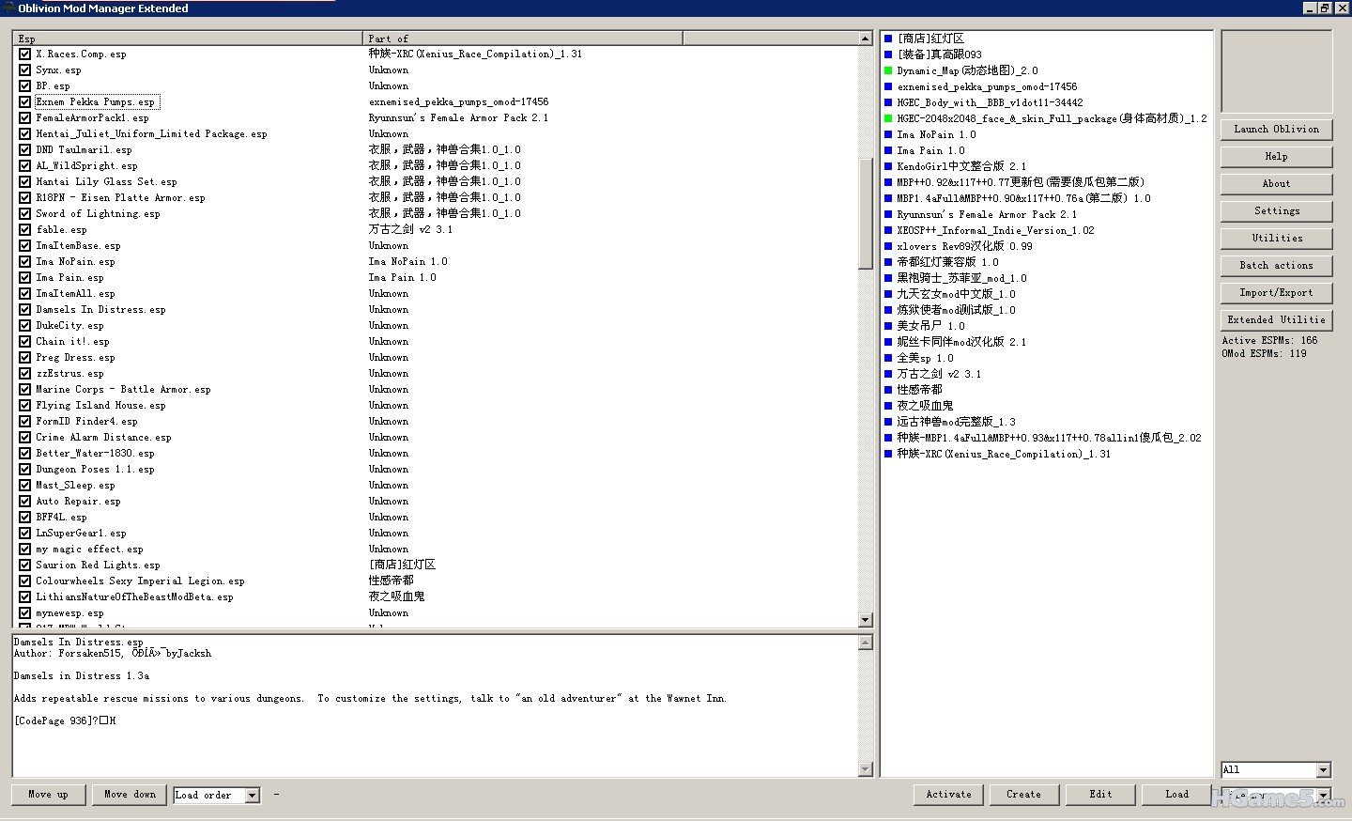
Task: Click the blue square beside KendoGirl中文整合版 2.1
Action: (888, 166)
